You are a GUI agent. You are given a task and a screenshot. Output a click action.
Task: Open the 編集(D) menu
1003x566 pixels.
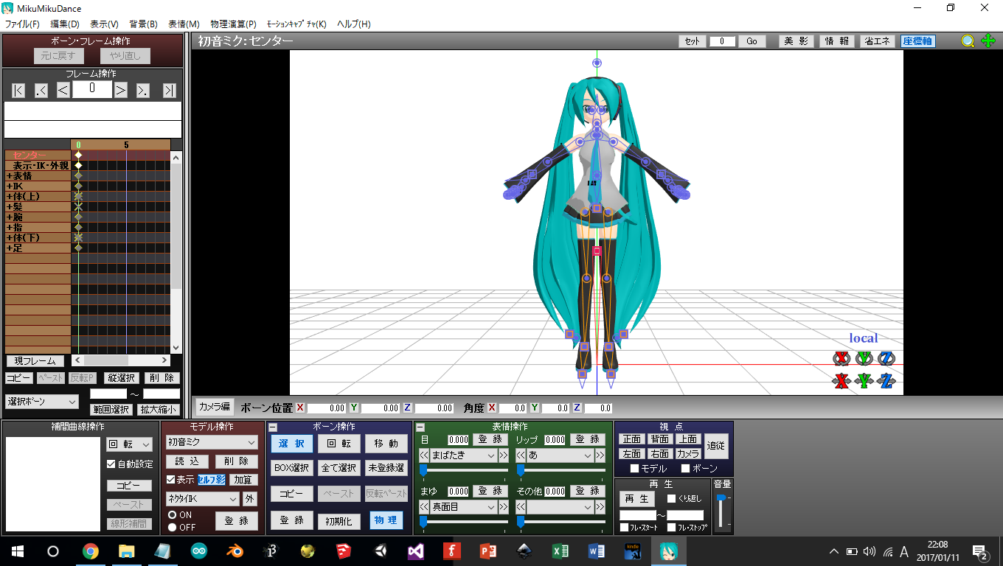(x=65, y=24)
